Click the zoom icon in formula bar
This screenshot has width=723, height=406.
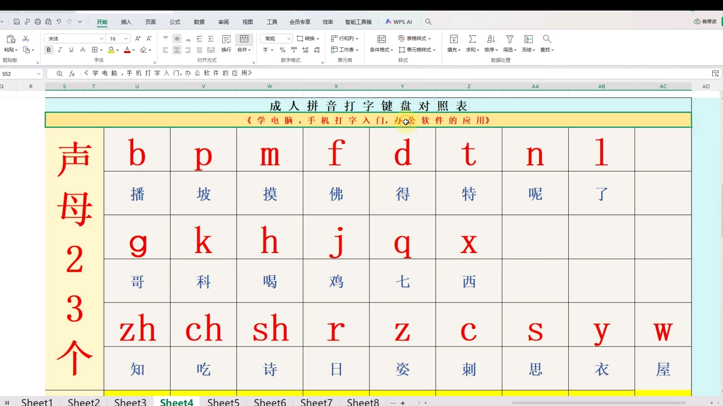pos(59,74)
